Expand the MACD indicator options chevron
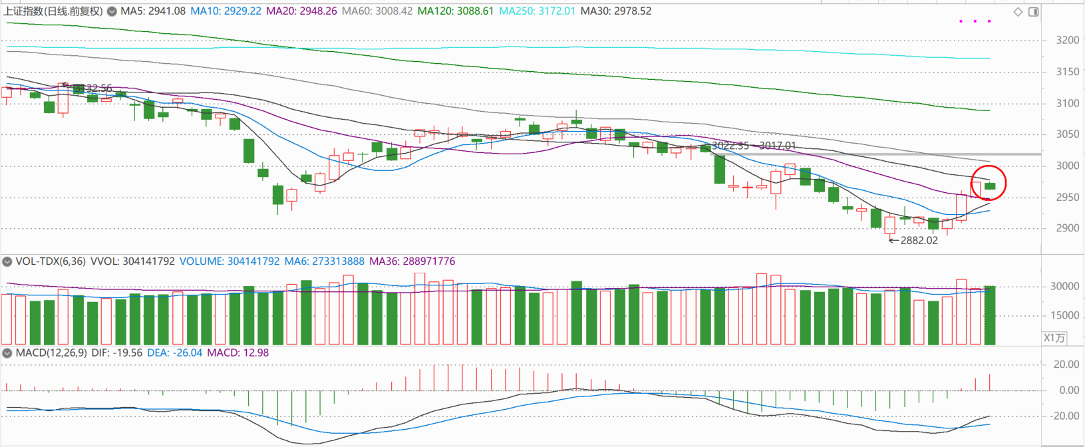Image resolution: width=1085 pixels, height=447 pixels. point(7,353)
